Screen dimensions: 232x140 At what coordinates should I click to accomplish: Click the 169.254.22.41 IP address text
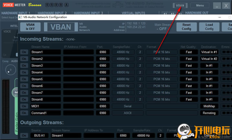(x=136, y=27)
